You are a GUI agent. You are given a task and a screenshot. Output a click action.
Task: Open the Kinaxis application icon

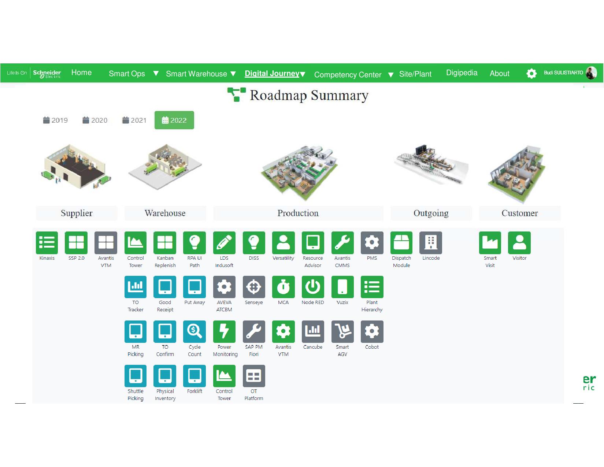pos(47,242)
